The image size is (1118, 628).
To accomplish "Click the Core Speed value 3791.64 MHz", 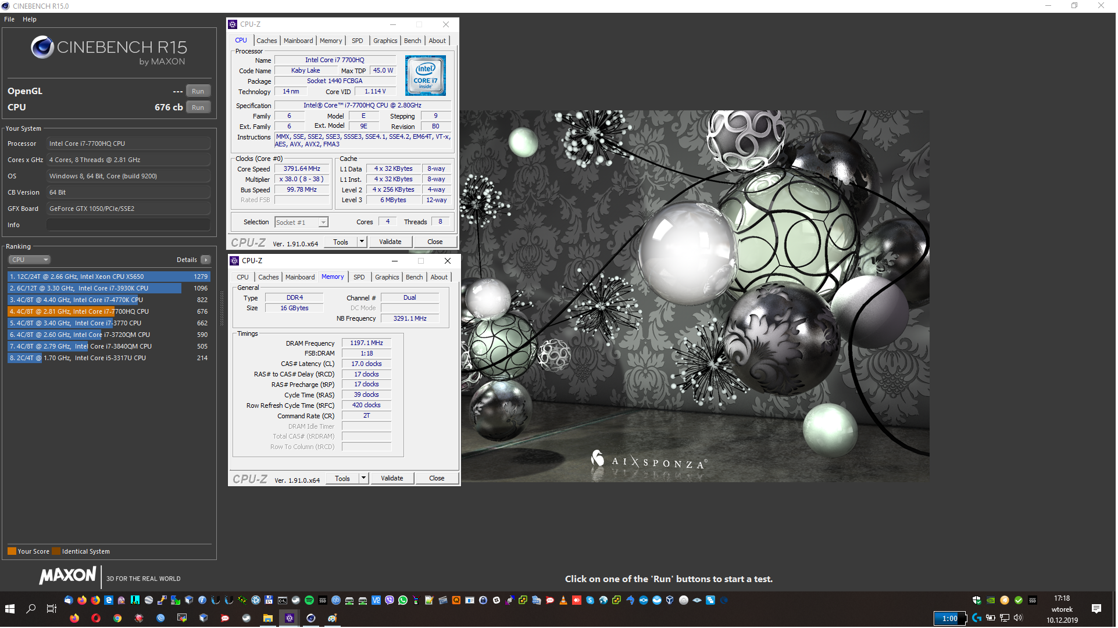I will coord(302,169).
